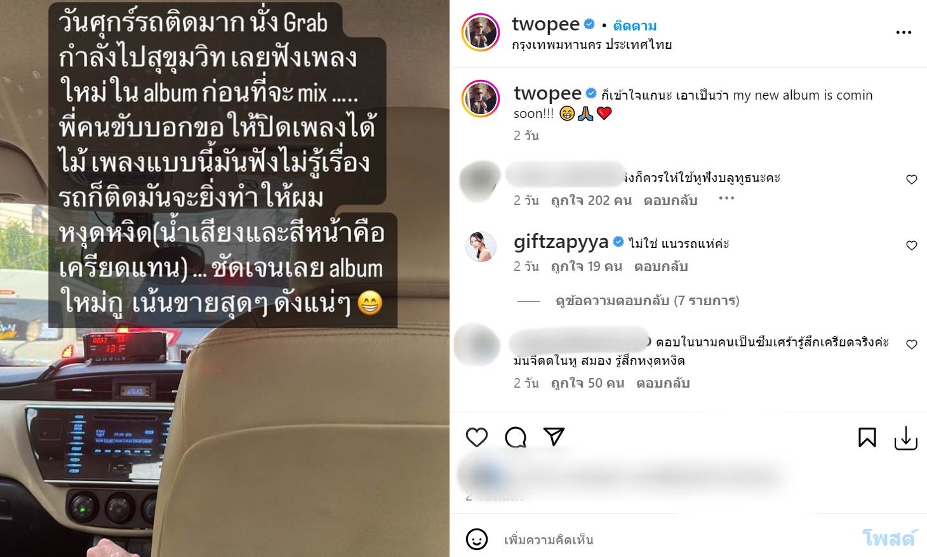The width and height of the screenshot is (927, 557).
Task: Like the post with heart icon
Action: pos(477,437)
